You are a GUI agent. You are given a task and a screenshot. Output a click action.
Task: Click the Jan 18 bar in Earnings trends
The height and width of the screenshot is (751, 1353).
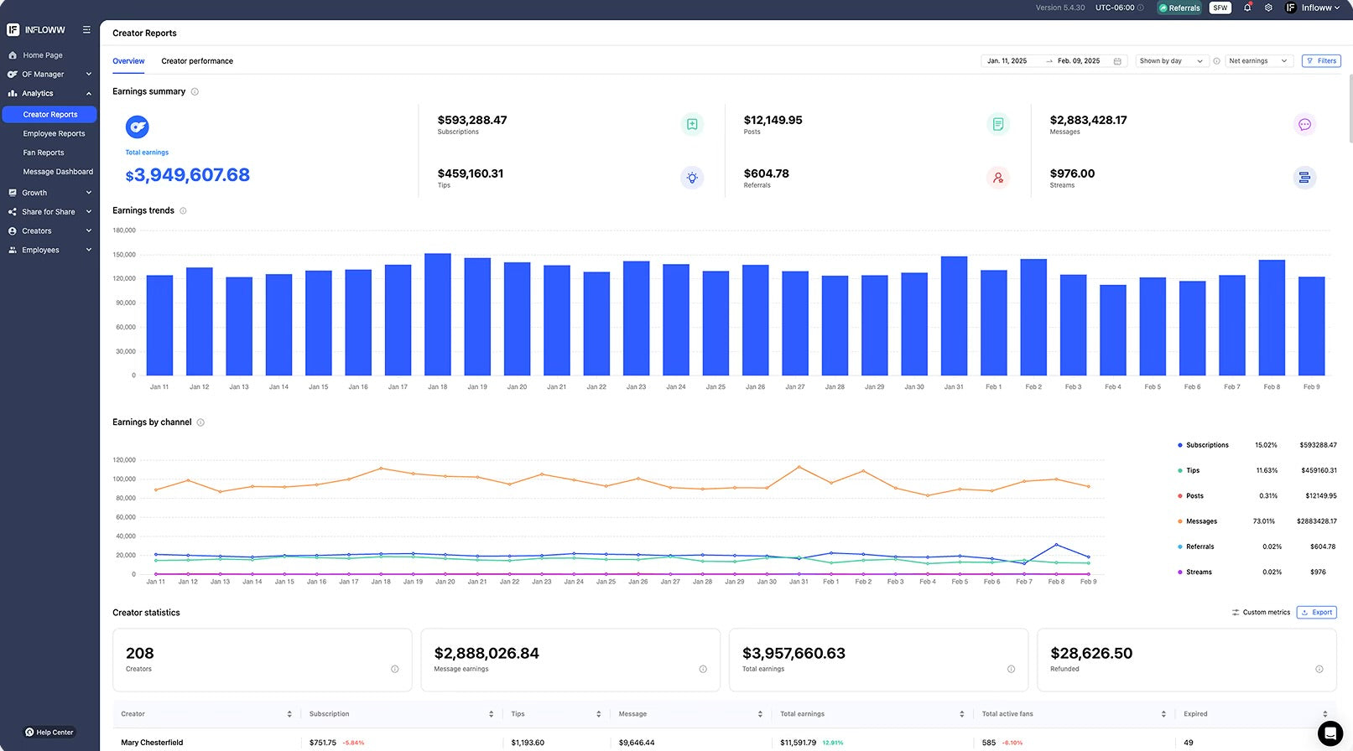[438, 314]
